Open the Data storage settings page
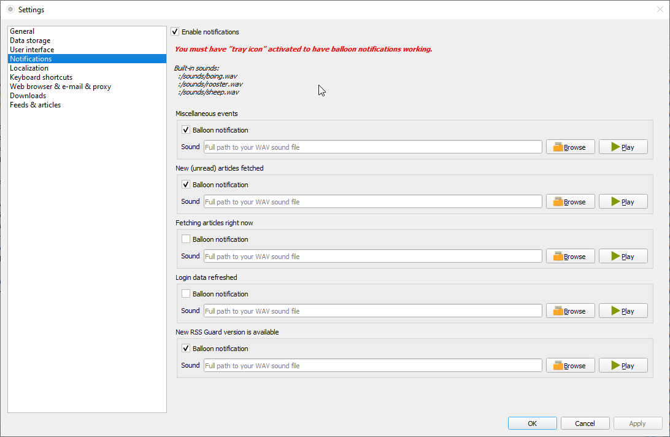Screen dimensions: 670x437 click(x=30, y=41)
